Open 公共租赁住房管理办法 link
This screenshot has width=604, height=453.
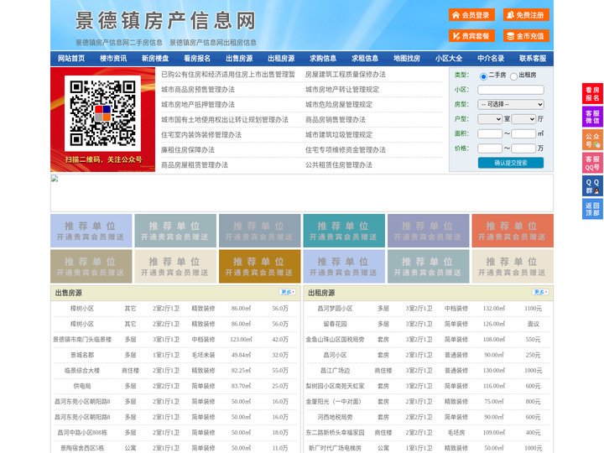pyautogui.click(x=339, y=165)
